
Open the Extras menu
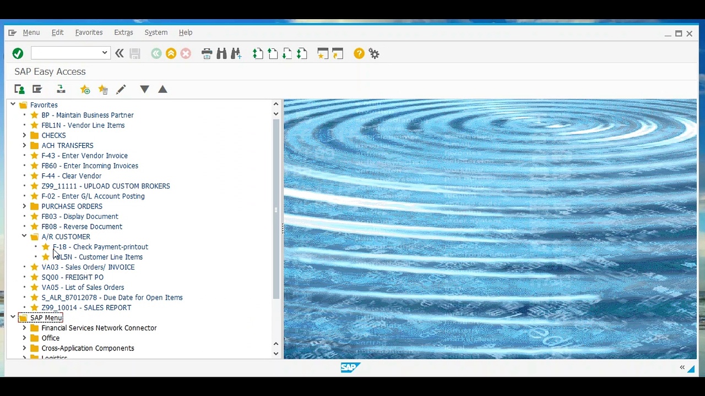tap(123, 32)
